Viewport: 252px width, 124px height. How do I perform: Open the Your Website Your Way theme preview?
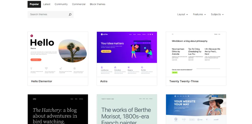pos(196,109)
